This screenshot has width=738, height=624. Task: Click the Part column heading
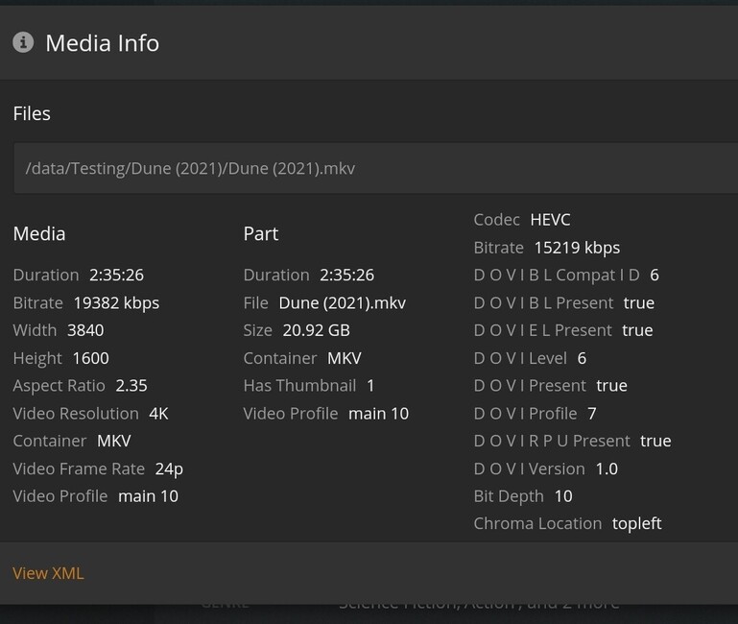pyautogui.click(x=261, y=233)
